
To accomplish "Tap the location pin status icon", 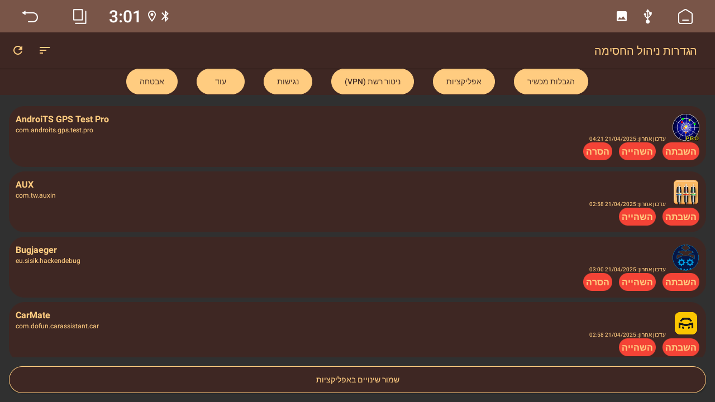I will click(x=152, y=16).
